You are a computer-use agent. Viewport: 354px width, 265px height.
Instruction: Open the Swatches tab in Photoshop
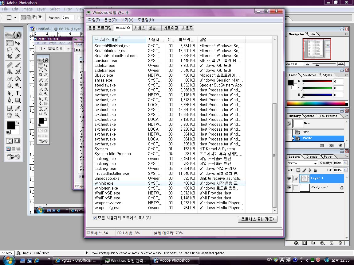tap(309, 75)
